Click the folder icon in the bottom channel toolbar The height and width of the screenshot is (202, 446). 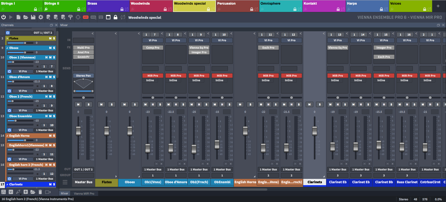pos(33,192)
